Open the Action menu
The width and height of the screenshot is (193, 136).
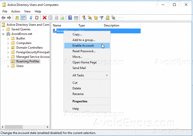pyautogui.click(x=16, y=11)
